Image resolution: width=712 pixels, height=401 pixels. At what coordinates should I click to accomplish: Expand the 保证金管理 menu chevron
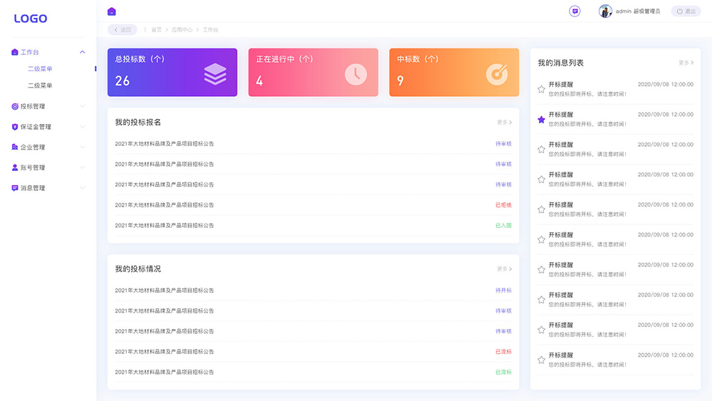(x=82, y=127)
